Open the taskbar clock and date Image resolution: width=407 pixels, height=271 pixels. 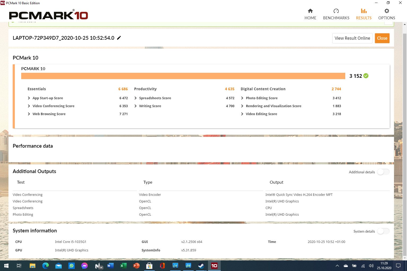384,266
